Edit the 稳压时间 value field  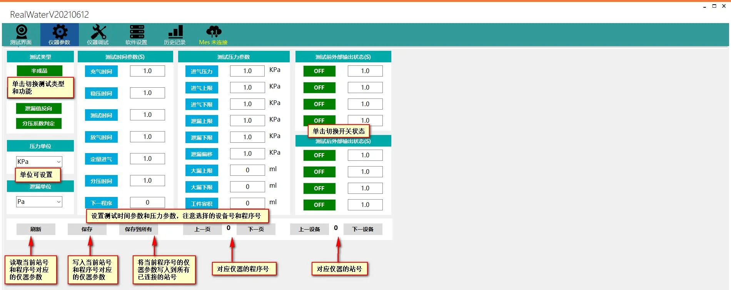pyautogui.click(x=147, y=93)
